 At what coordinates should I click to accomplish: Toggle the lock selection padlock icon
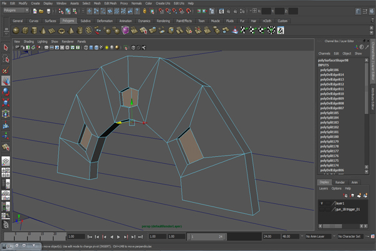145,11
